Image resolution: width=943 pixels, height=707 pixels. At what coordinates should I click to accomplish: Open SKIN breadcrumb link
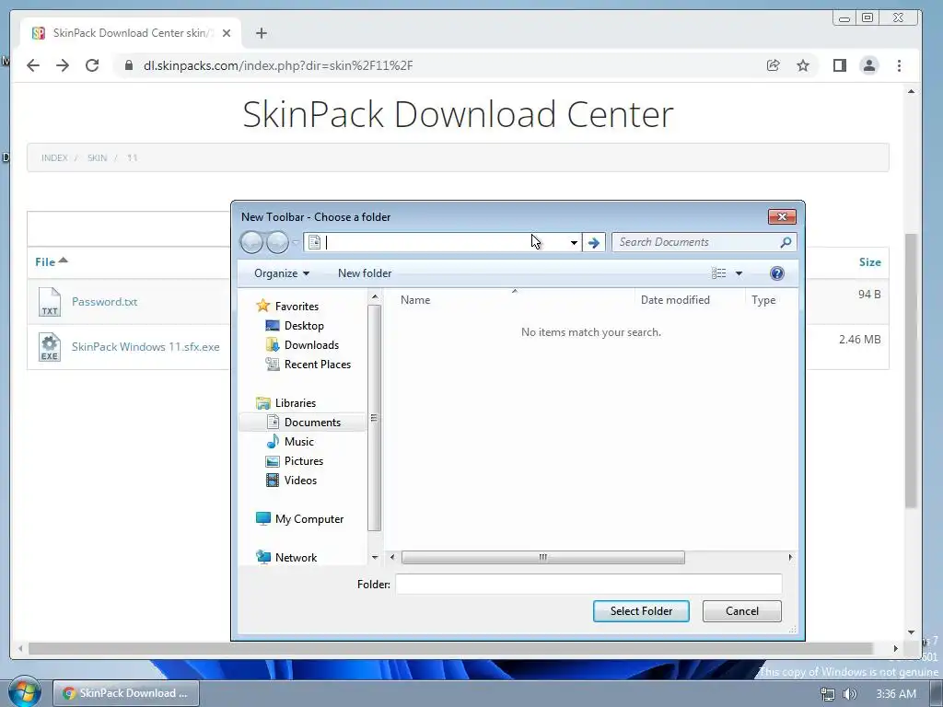click(97, 157)
